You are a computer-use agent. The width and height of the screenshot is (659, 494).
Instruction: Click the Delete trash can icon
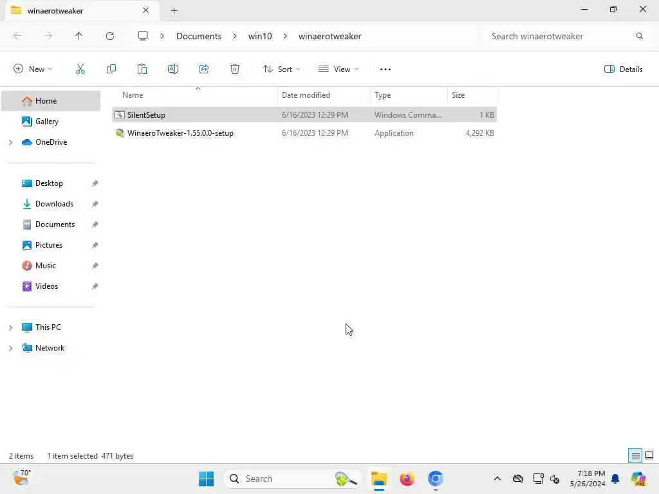pyautogui.click(x=235, y=69)
